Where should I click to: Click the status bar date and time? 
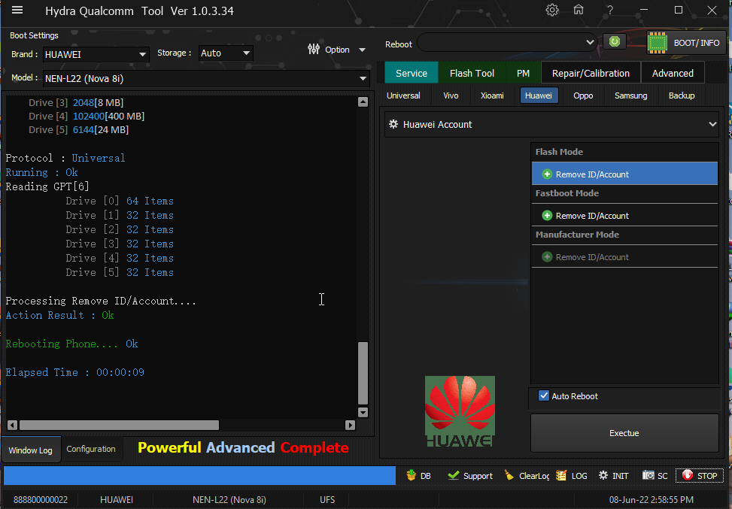652,500
